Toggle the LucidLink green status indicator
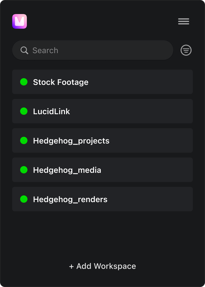Screen dimensions: 205x287 point(24,111)
